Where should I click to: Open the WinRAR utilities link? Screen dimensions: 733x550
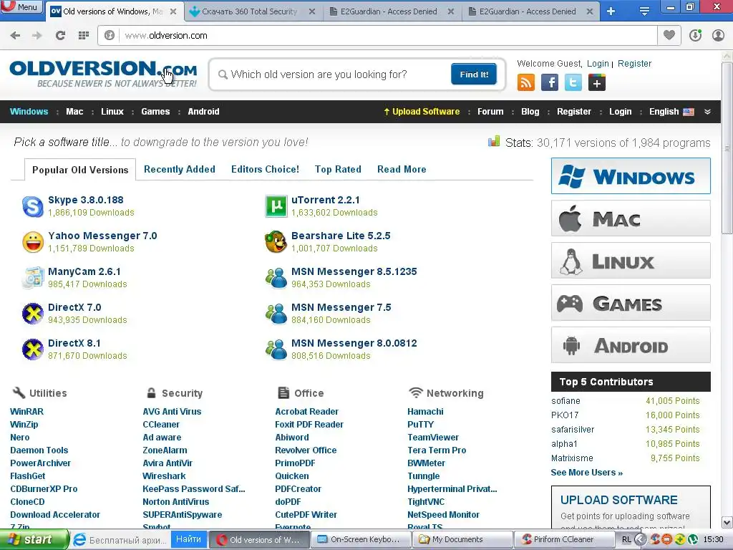pyautogui.click(x=26, y=412)
